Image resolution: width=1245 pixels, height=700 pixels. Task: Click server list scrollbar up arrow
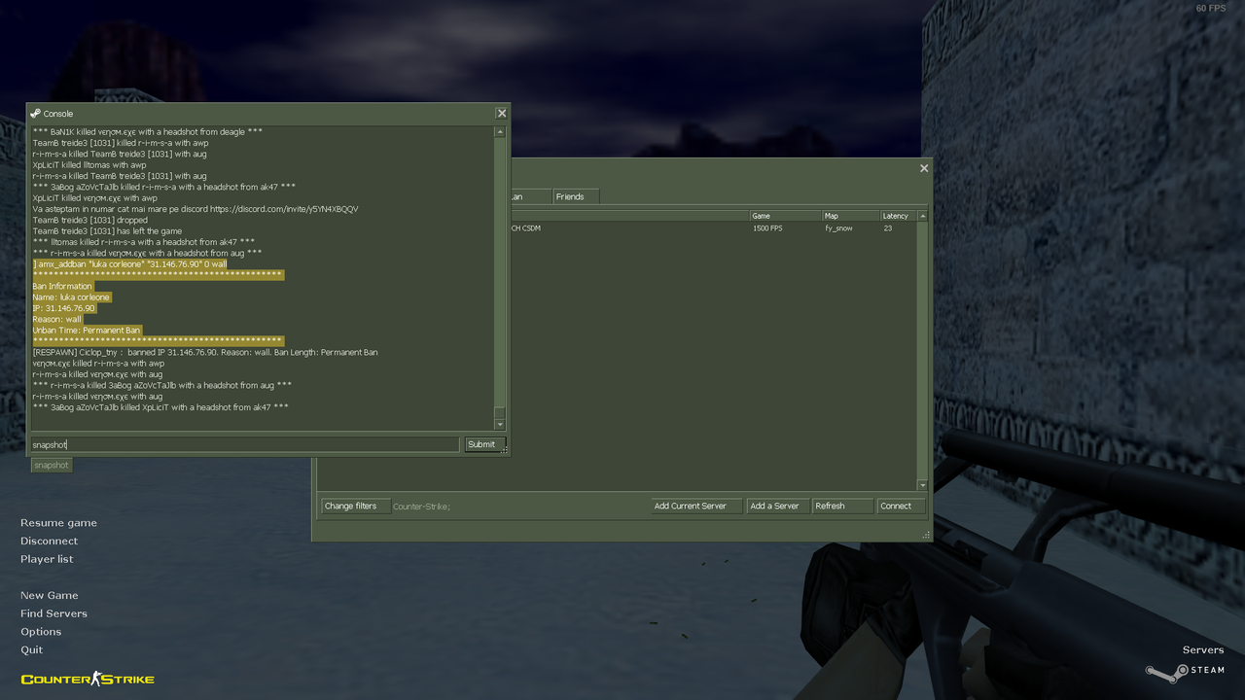click(x=922, y=216)
